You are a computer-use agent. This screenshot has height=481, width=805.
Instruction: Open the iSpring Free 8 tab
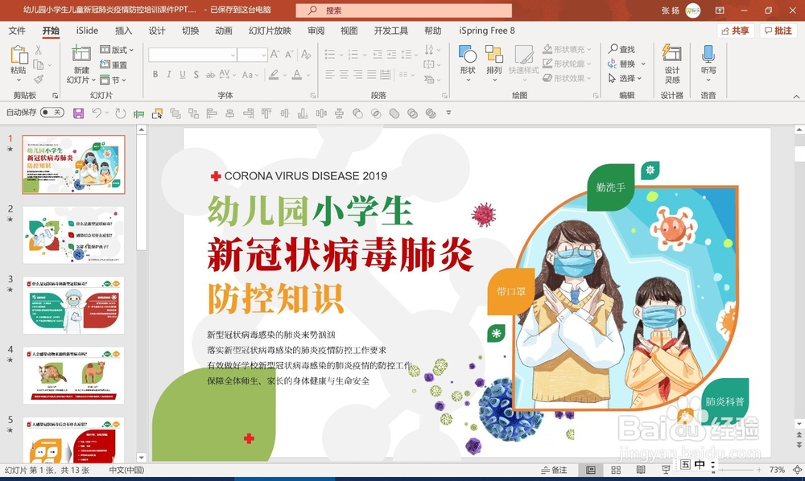pyautogui.click(x=486, y=31)
